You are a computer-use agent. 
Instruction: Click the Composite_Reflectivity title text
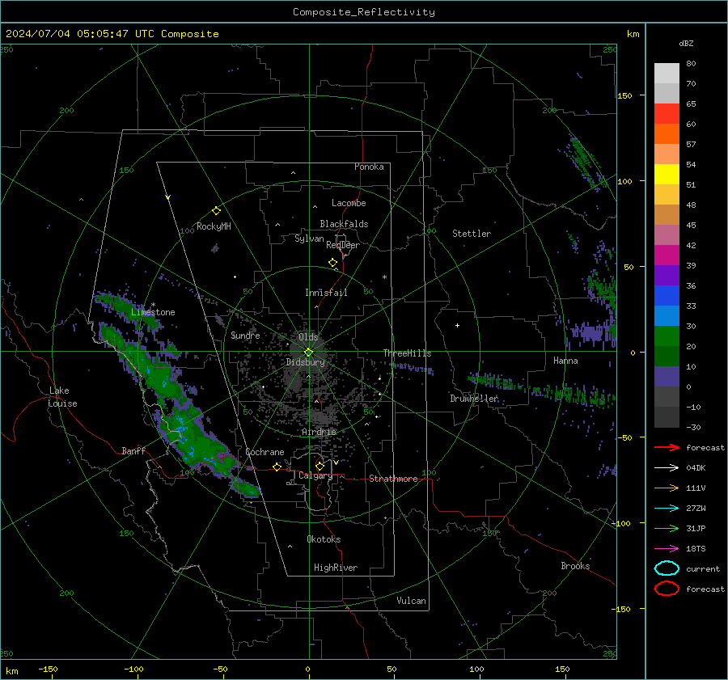click(364, 12)
